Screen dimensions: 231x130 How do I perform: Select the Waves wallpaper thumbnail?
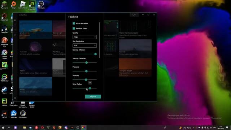coord(35,86)
